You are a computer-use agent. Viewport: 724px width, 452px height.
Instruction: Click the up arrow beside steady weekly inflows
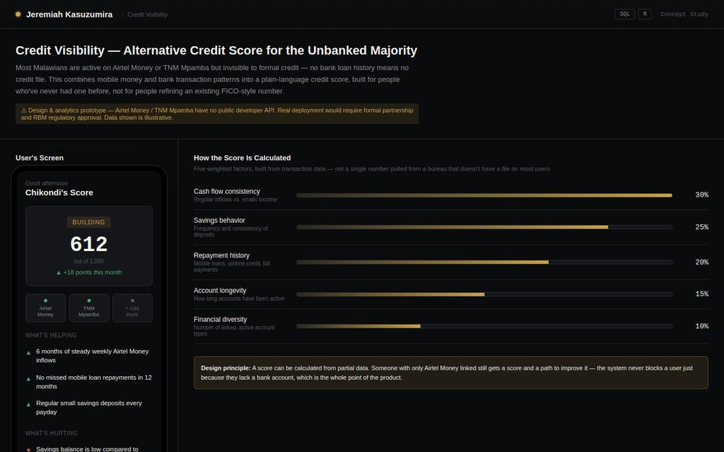pyautogui.click(x=29, y=353)
